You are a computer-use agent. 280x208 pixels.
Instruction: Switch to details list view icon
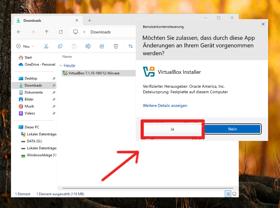point(228,194)
